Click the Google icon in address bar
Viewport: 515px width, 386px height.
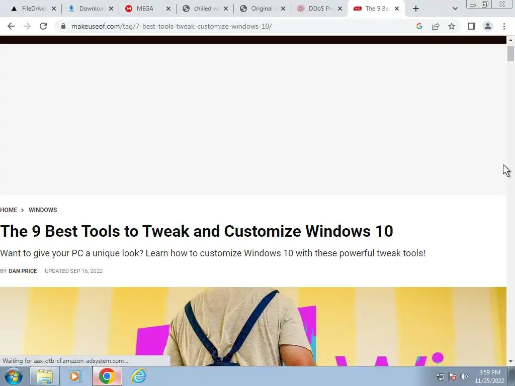(419, 26)
